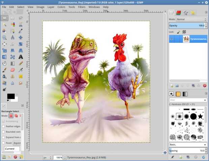Select the Clone stamp tool
The width and height of the screenshot is (209, 161).
tap(12, 76)
